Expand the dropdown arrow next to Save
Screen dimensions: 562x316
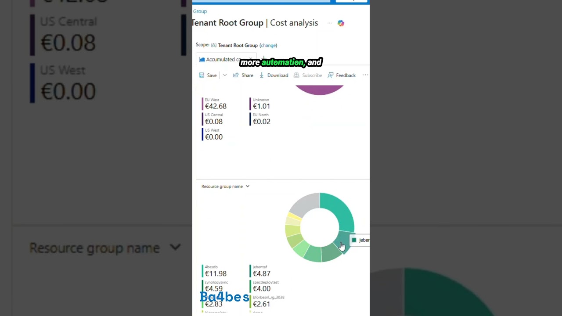coord(225,75)
